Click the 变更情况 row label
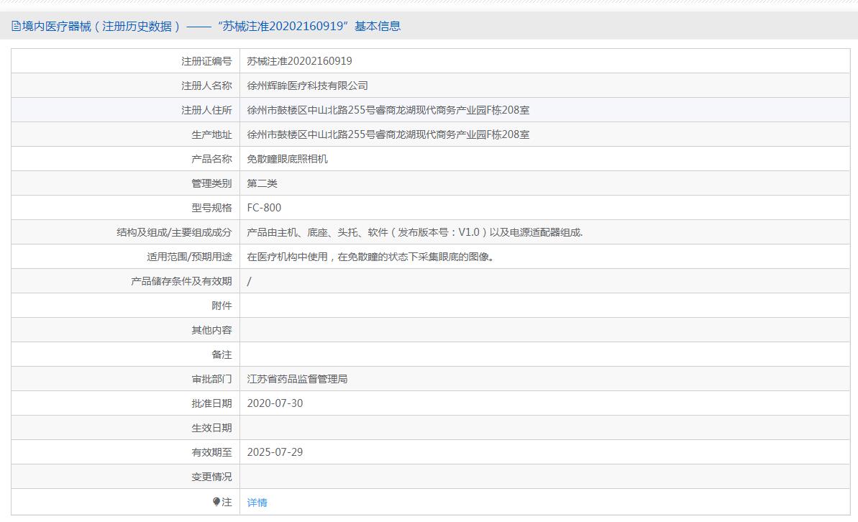 coord(211,477)
